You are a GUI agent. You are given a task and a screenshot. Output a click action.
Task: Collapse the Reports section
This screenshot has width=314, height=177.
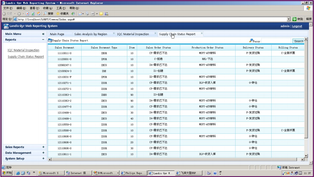coord(43,40)
